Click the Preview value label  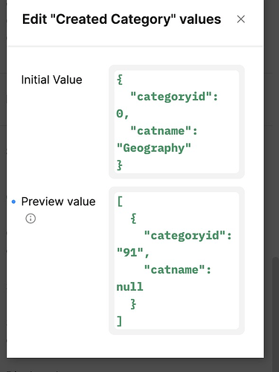click(58, 202)
